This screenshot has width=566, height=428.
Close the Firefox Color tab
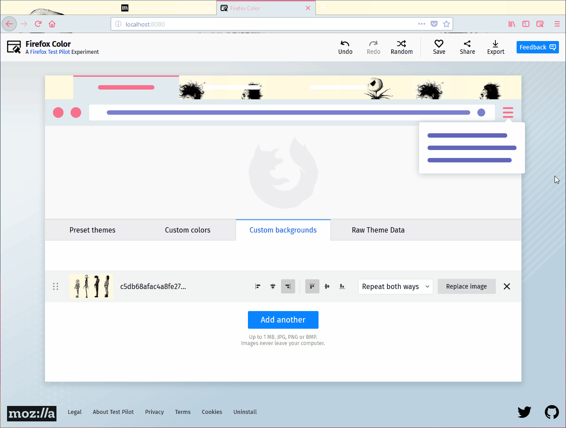point(308,8)
